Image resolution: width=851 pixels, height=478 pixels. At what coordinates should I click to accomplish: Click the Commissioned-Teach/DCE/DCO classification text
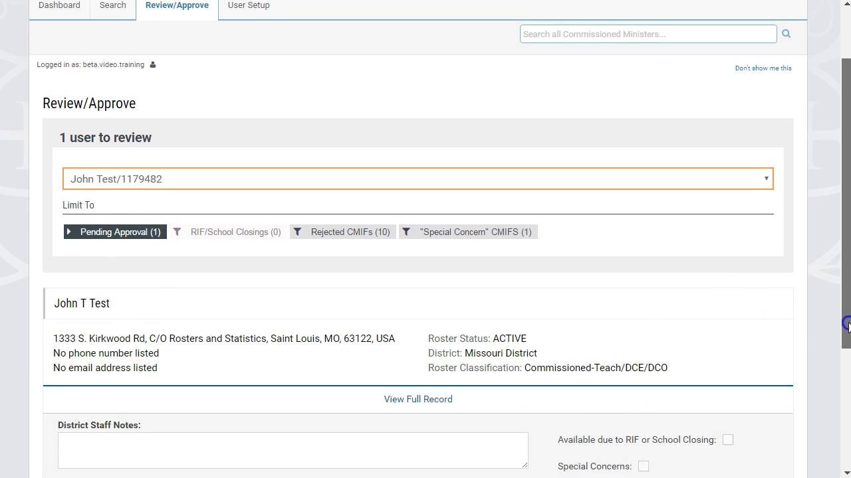click(x=596, y=368)
